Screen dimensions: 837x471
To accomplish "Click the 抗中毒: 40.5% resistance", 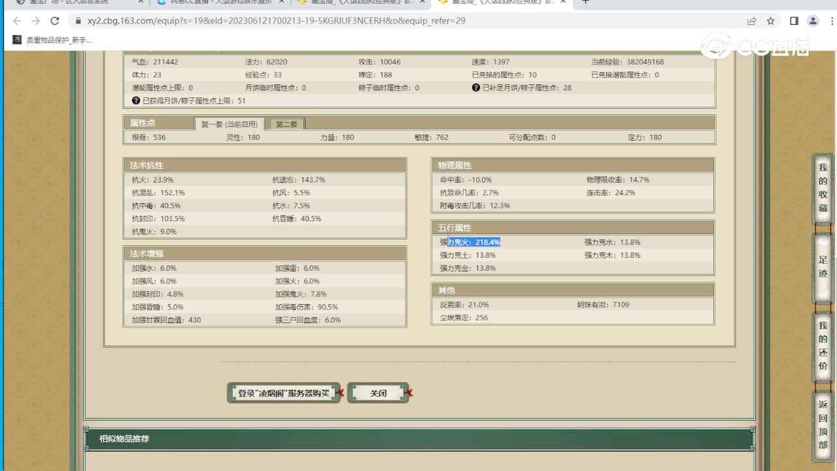I will tap(156, 206).
